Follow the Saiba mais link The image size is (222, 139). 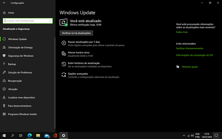coord(182,32)
